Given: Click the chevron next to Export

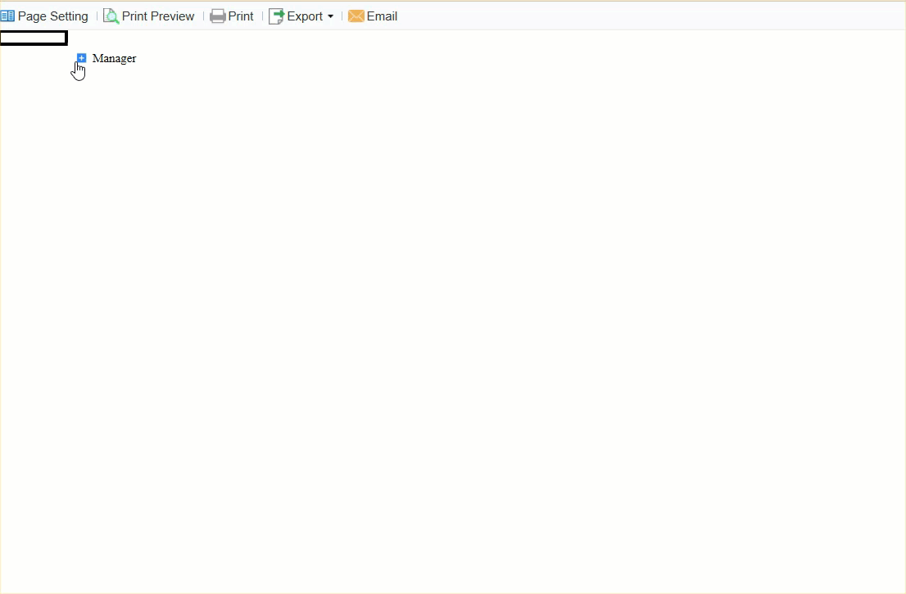Looking at the screenshot, I should tap(331, 16).
